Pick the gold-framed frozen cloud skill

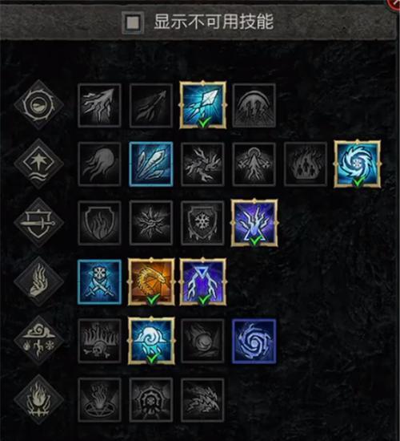tap(151, 341)
